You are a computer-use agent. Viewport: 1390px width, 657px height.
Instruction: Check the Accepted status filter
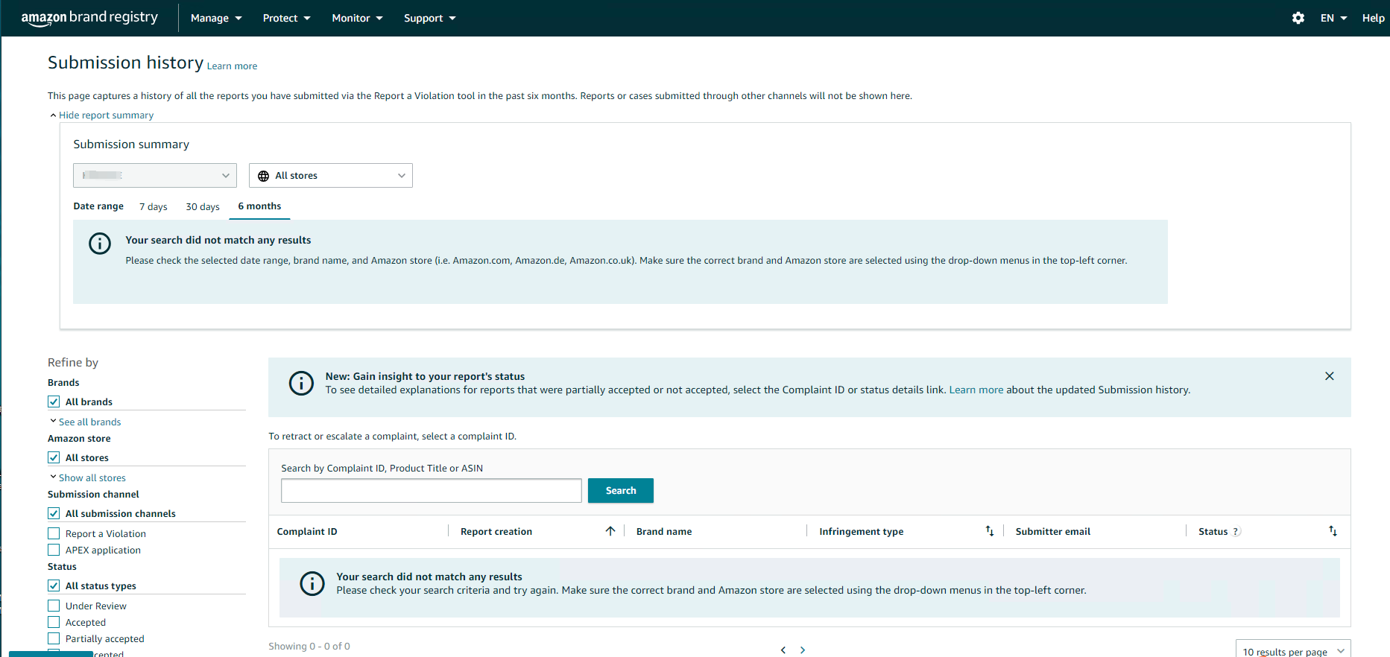[54, 622]
